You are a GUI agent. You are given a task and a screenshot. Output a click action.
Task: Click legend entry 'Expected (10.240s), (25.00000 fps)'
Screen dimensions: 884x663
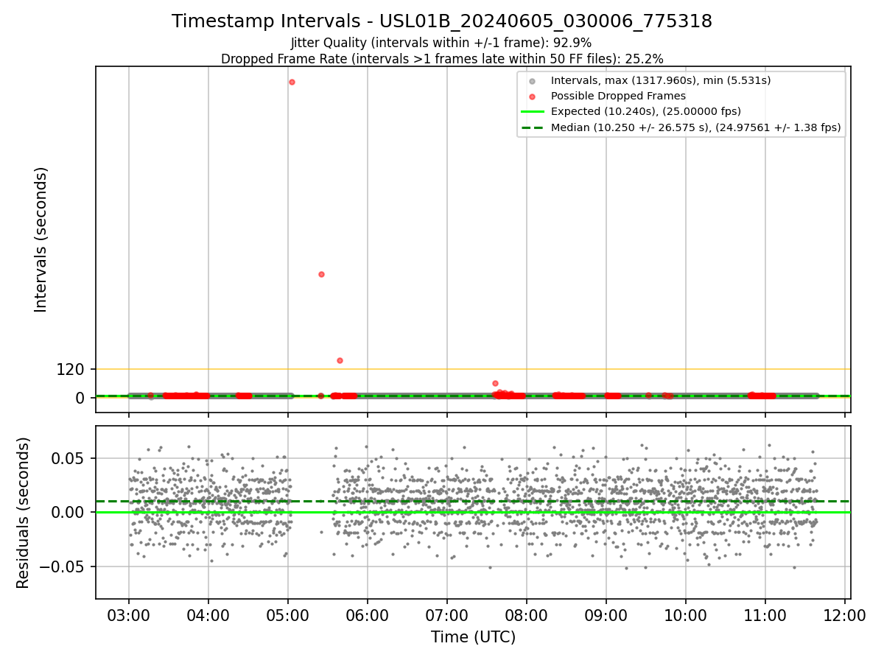(x=646, y=111)
